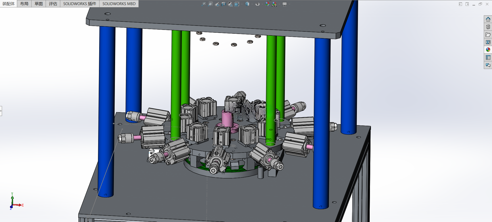Open the View Palette pane

point(488,42)
